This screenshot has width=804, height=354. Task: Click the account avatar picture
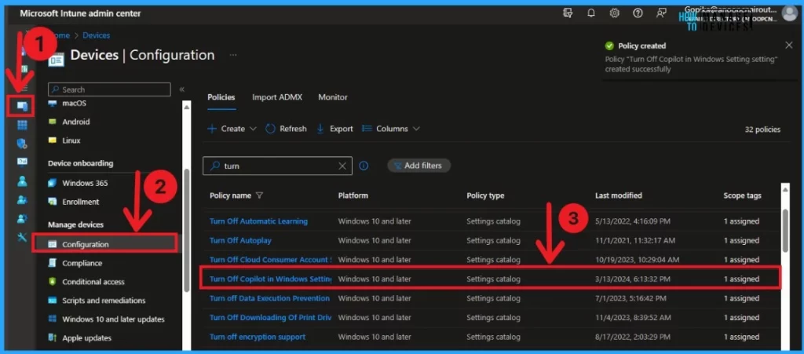click(790, 13)
